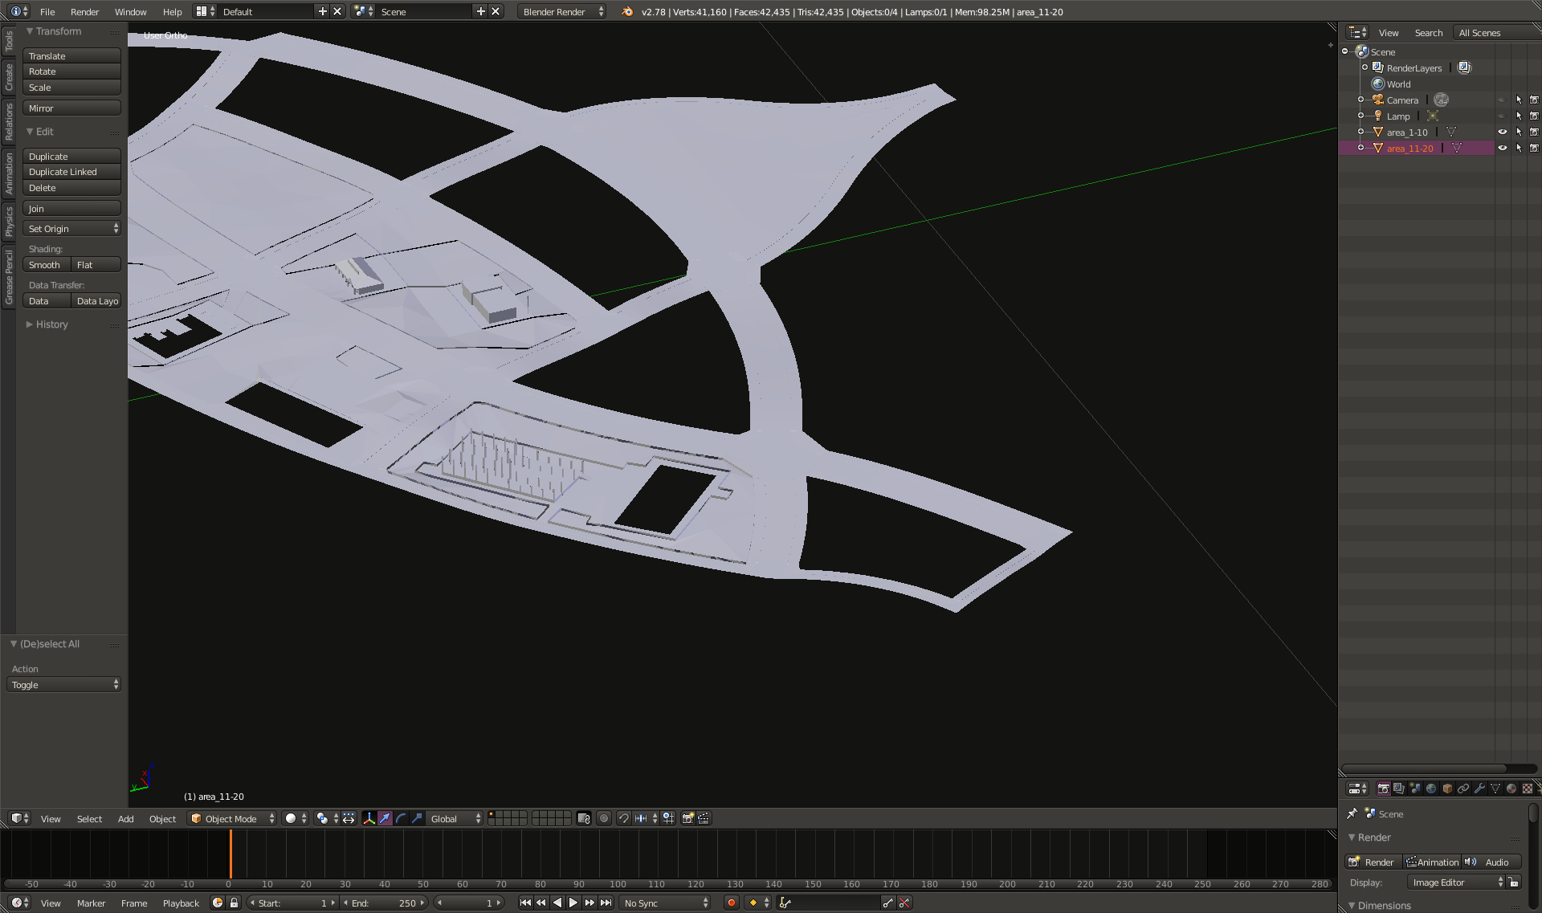Click the OpenGL render image camera icon

tap(688, 818)
